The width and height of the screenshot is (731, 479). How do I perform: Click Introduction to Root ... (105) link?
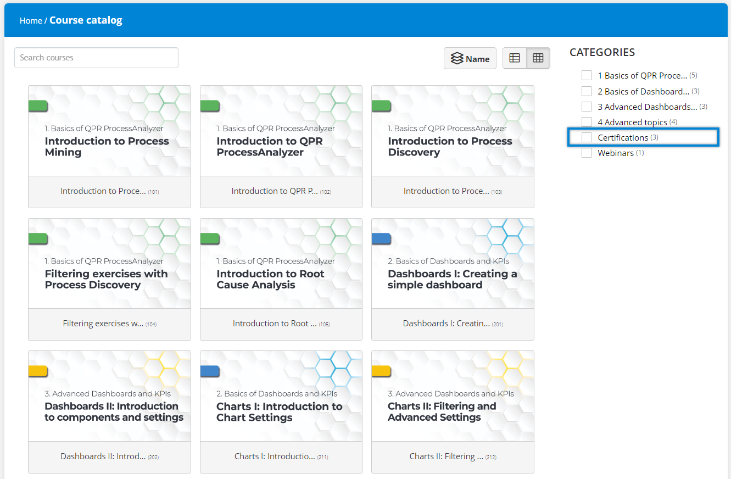281,324
